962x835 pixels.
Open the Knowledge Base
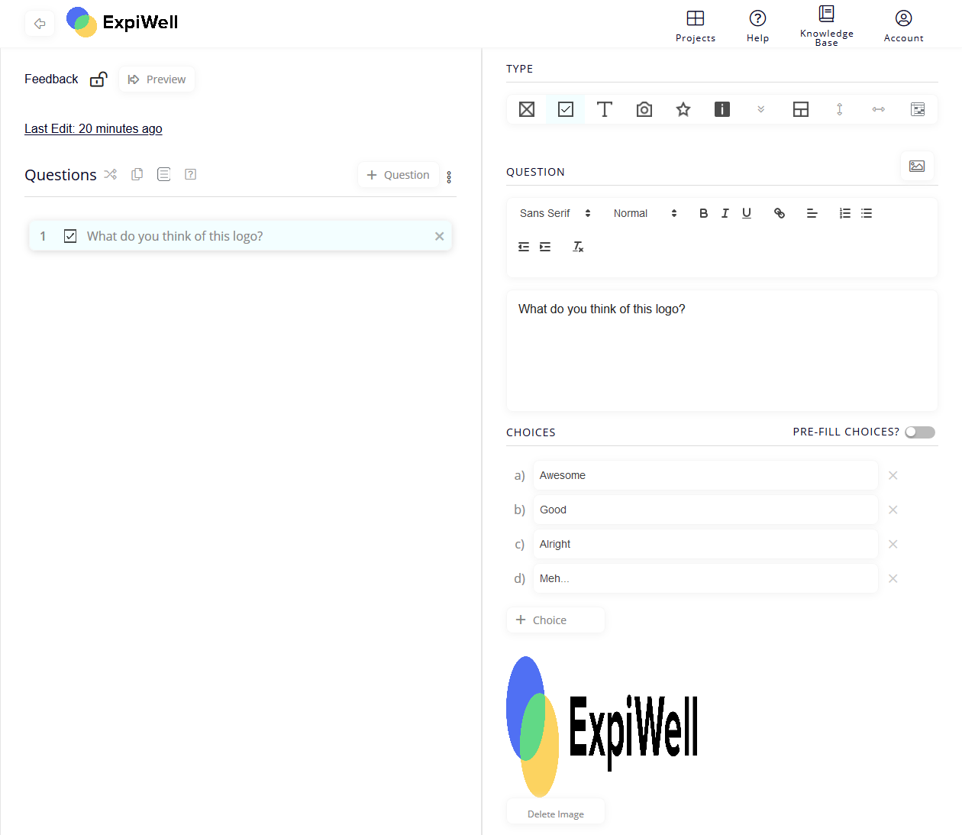(x=826, y=26)
